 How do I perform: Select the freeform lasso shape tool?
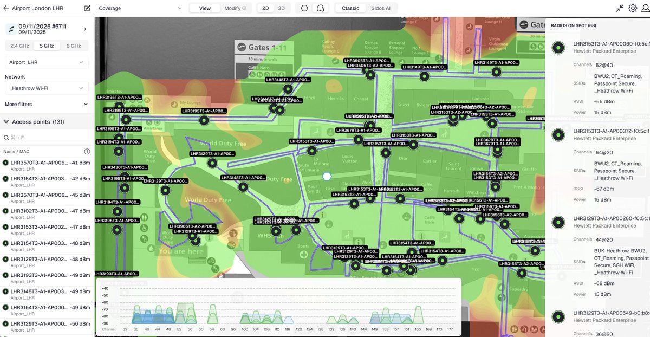tap(320, 8)
